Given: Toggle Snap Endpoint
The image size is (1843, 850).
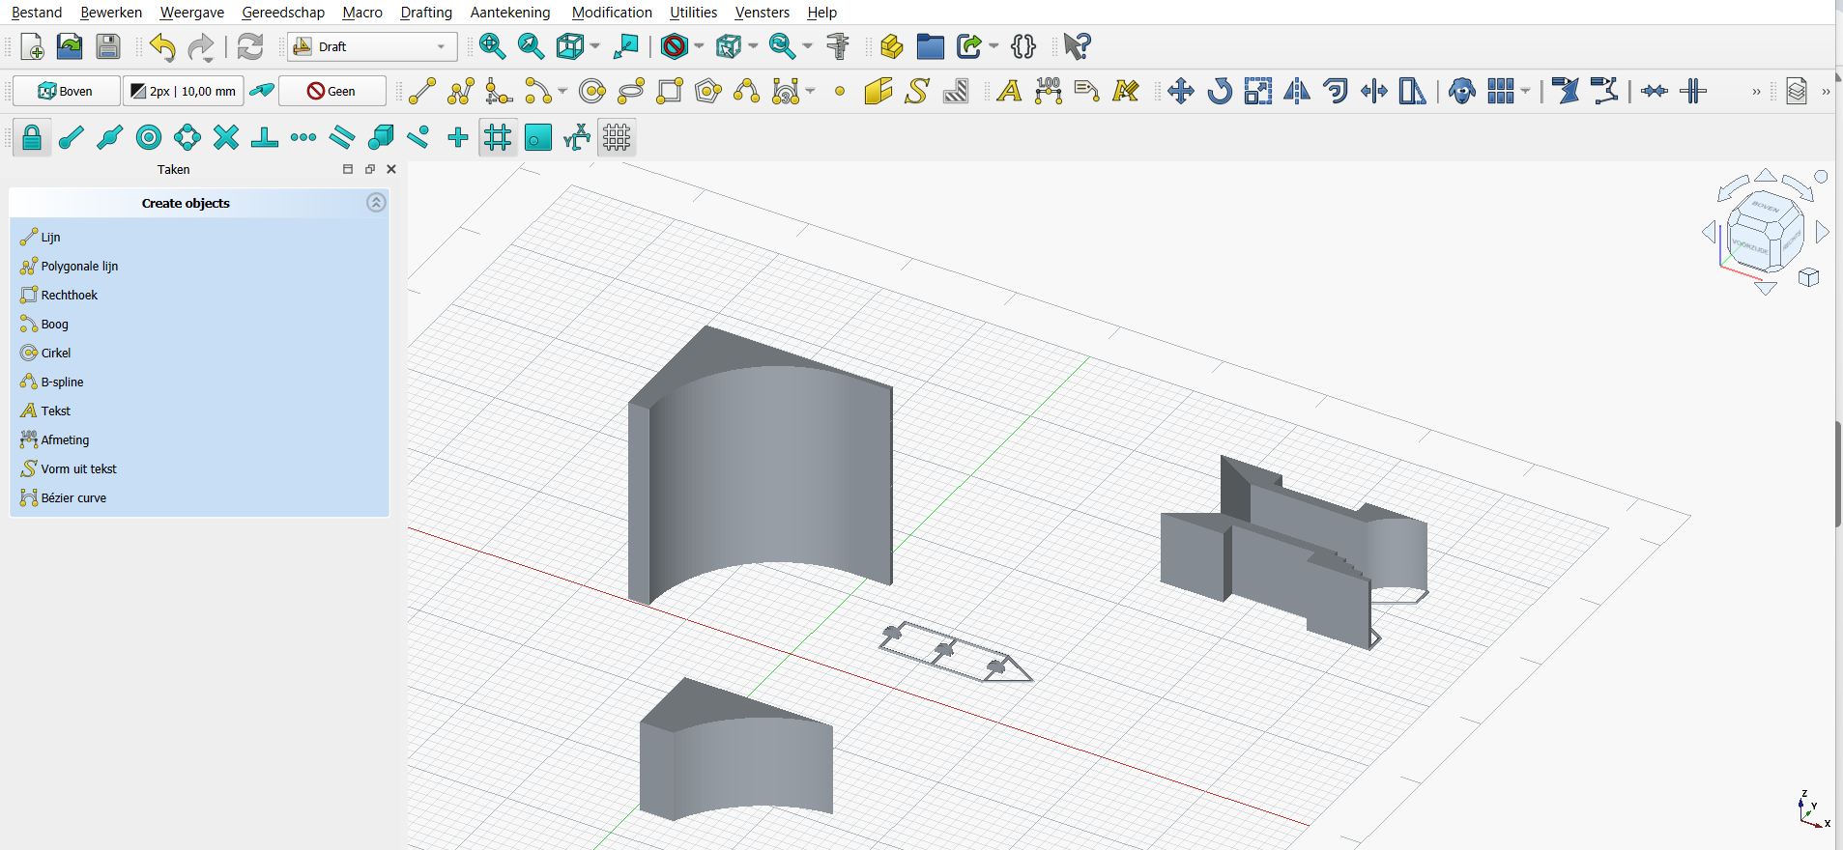Looking at the screenshot, I should (x=72, y=138).
